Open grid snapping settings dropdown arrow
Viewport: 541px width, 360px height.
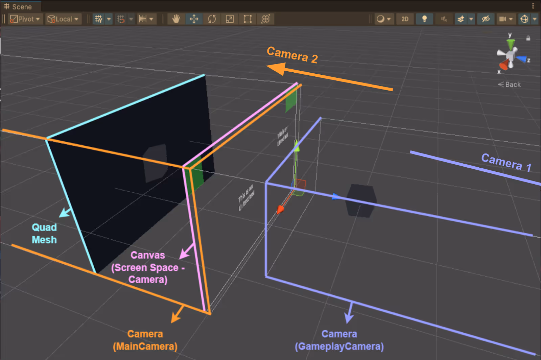[131, 19]
